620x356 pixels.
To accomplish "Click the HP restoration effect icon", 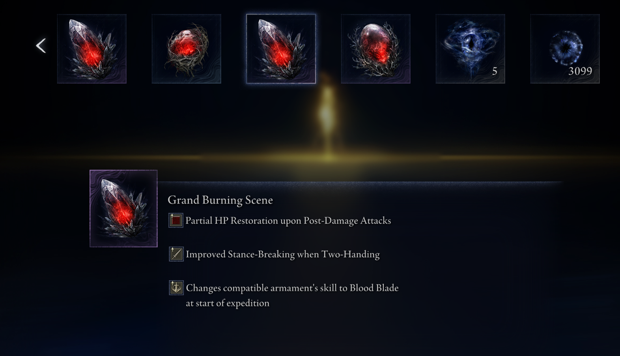I will (x=176, y=220).
